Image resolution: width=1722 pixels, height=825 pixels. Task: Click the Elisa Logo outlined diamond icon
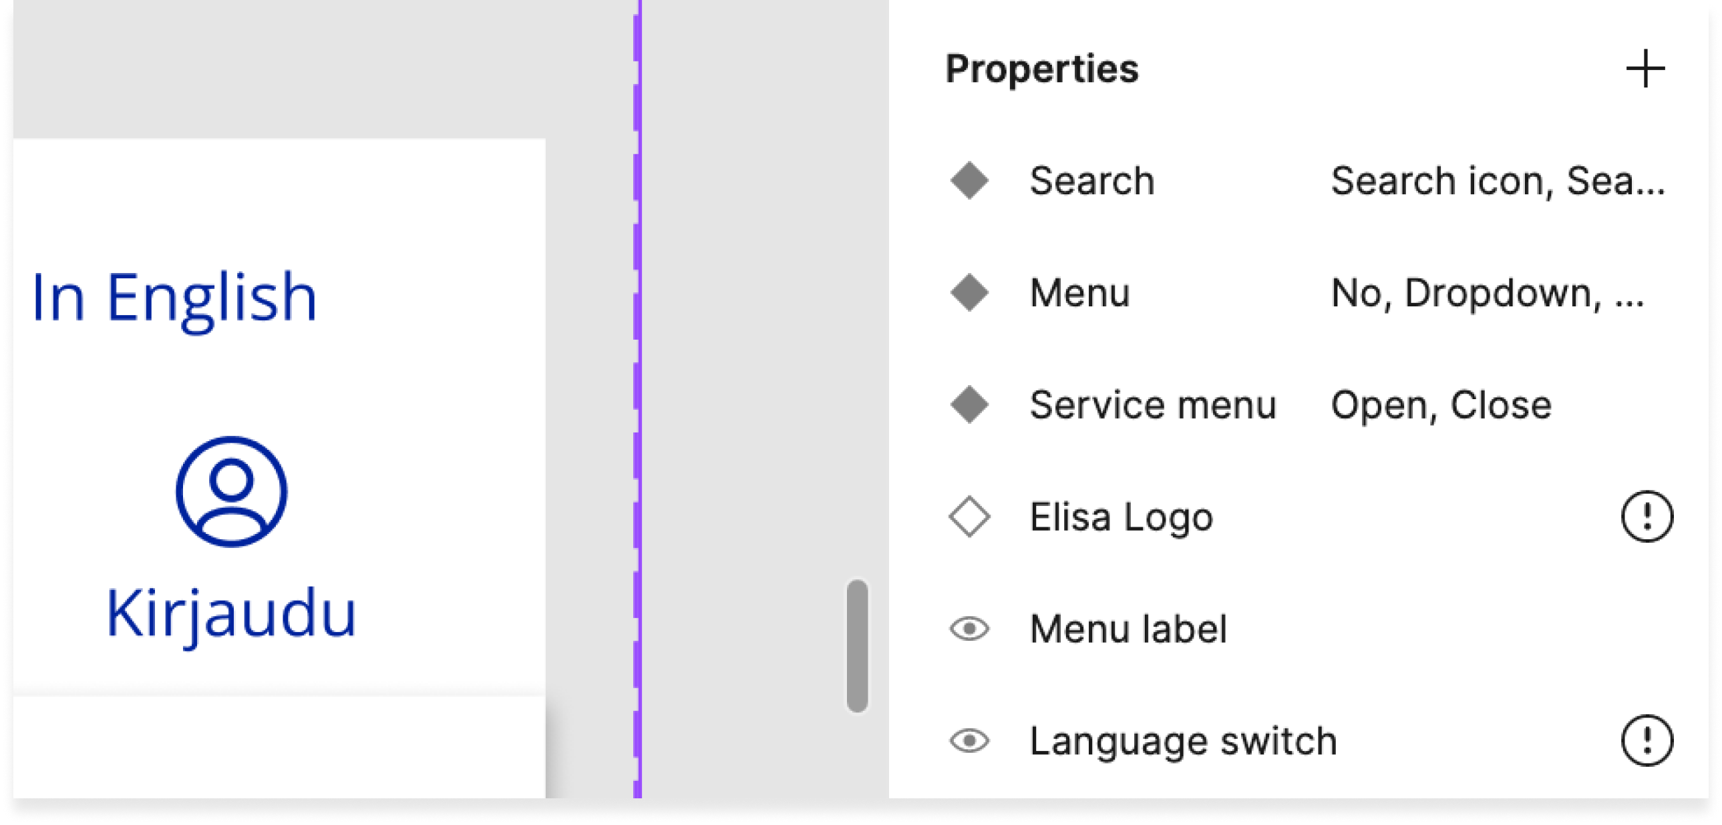pos(969,517)
